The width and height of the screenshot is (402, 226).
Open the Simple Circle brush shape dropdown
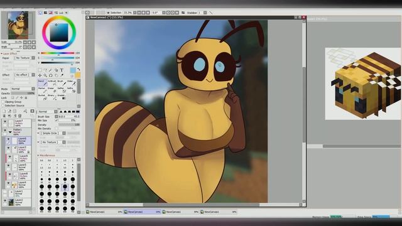pos(53,133)
